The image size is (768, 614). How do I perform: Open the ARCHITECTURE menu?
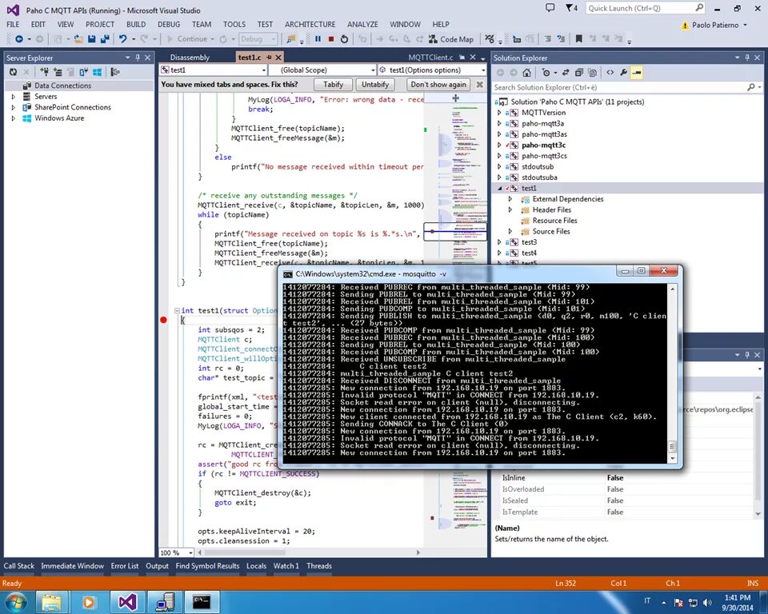(x=310, y=24)
